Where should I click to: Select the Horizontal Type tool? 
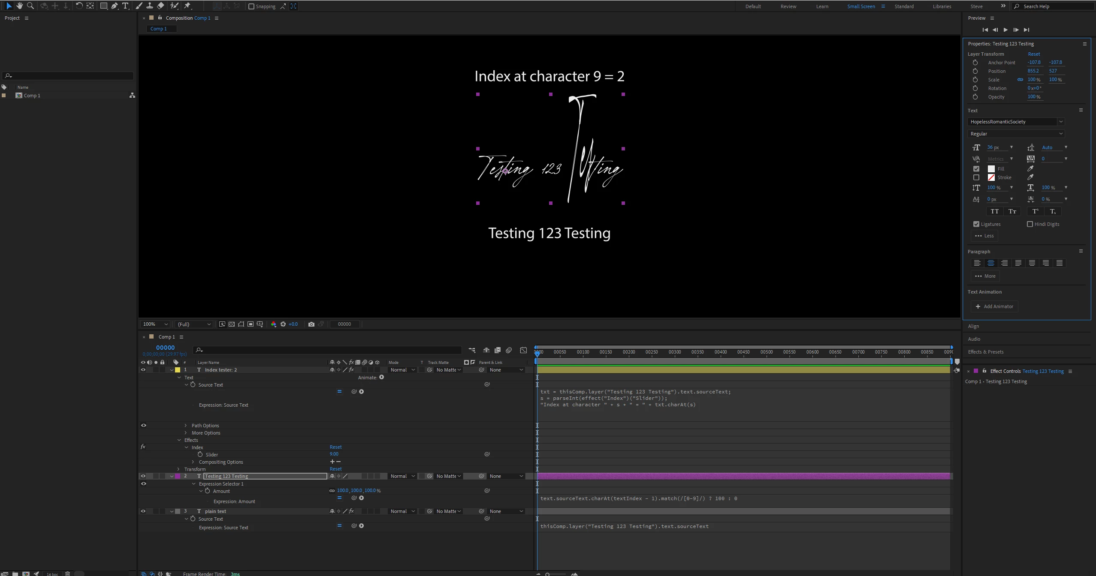[x=125, y=6]
